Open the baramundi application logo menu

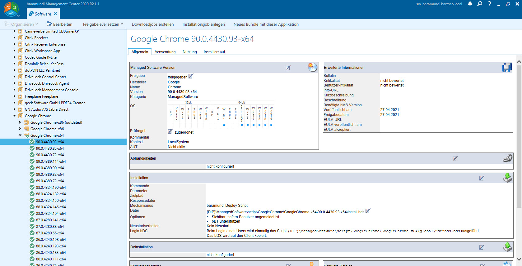click(11, 9)
